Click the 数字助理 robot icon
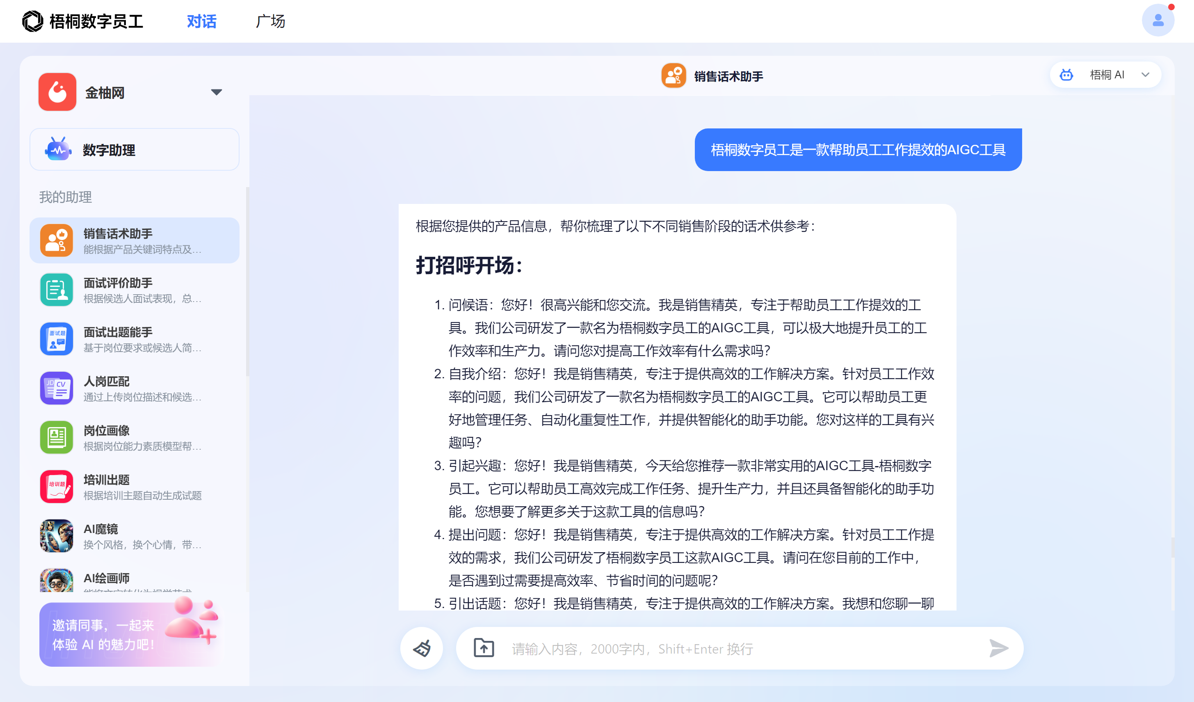1194x702 pixels. point(58,149)
